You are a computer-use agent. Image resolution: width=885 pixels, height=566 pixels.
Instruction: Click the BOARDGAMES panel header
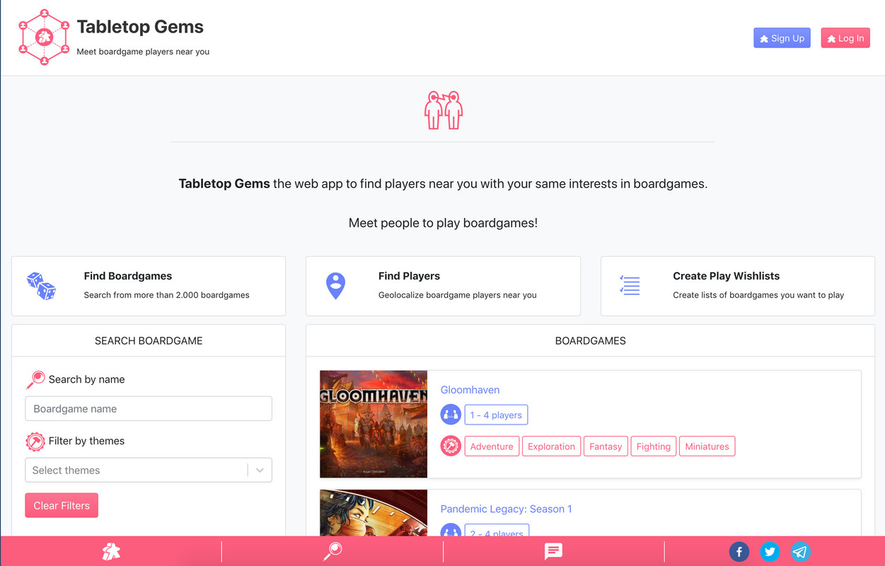[x=590, y=340]
